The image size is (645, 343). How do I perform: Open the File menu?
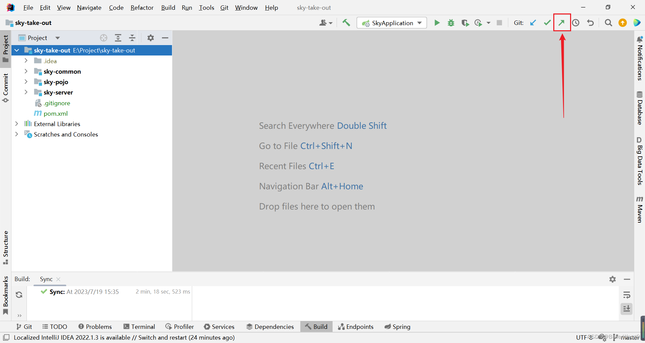[x=28, y=7]
